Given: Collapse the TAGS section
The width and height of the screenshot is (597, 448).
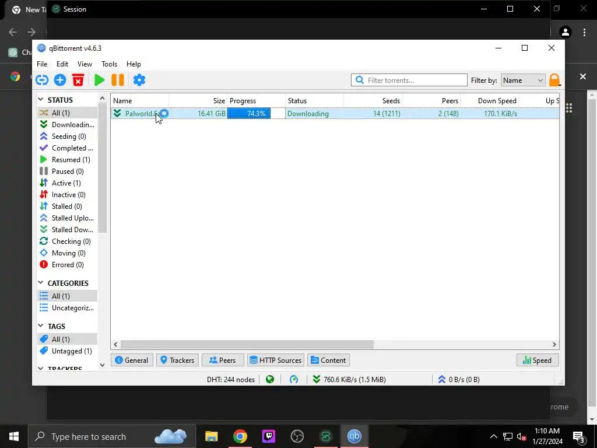Looking at the screenshot, I should [x=41, y=325].
